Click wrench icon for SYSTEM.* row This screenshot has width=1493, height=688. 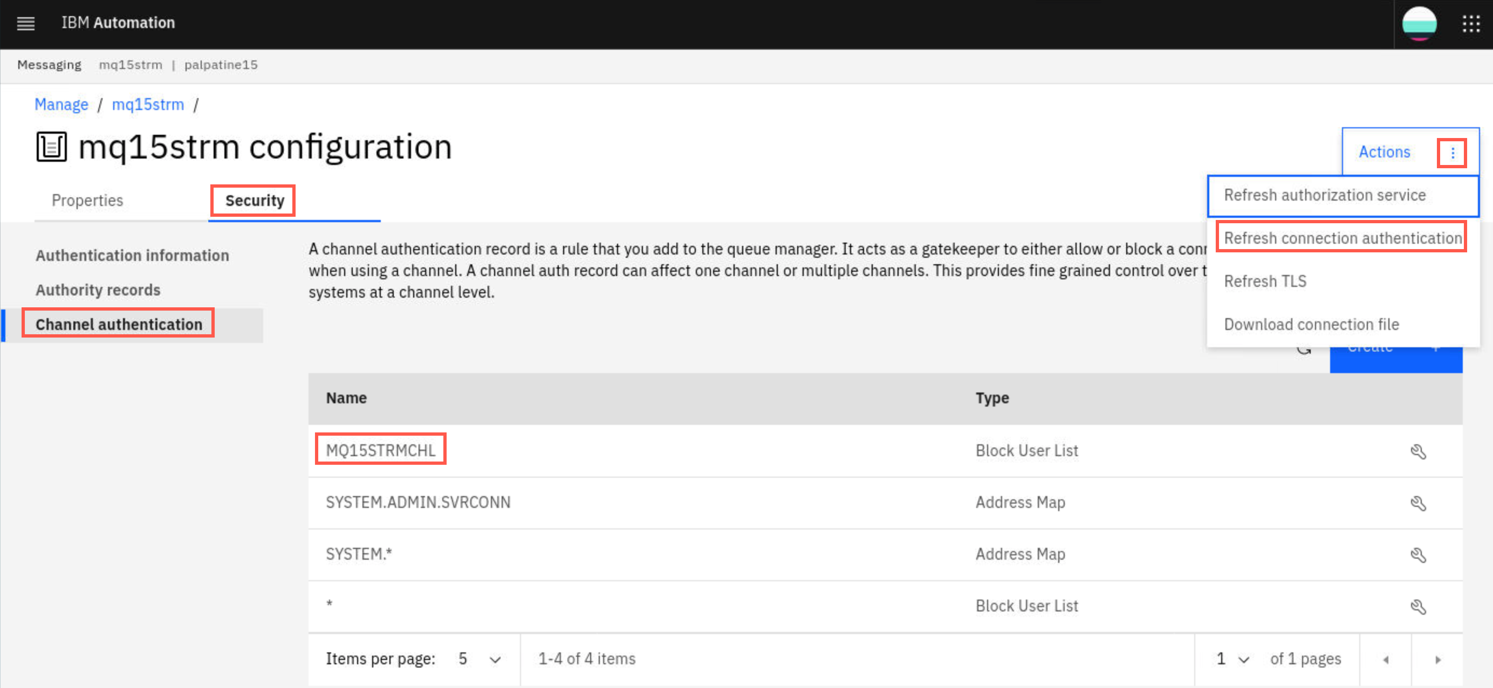click(x=1417, y=555)
